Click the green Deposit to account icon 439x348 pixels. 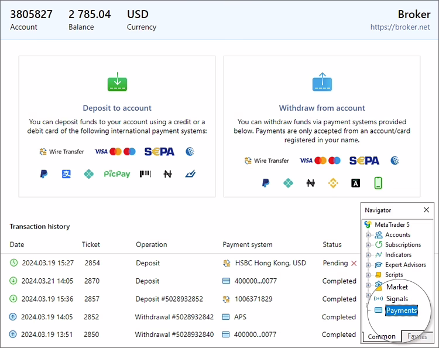tap(117, 82)
